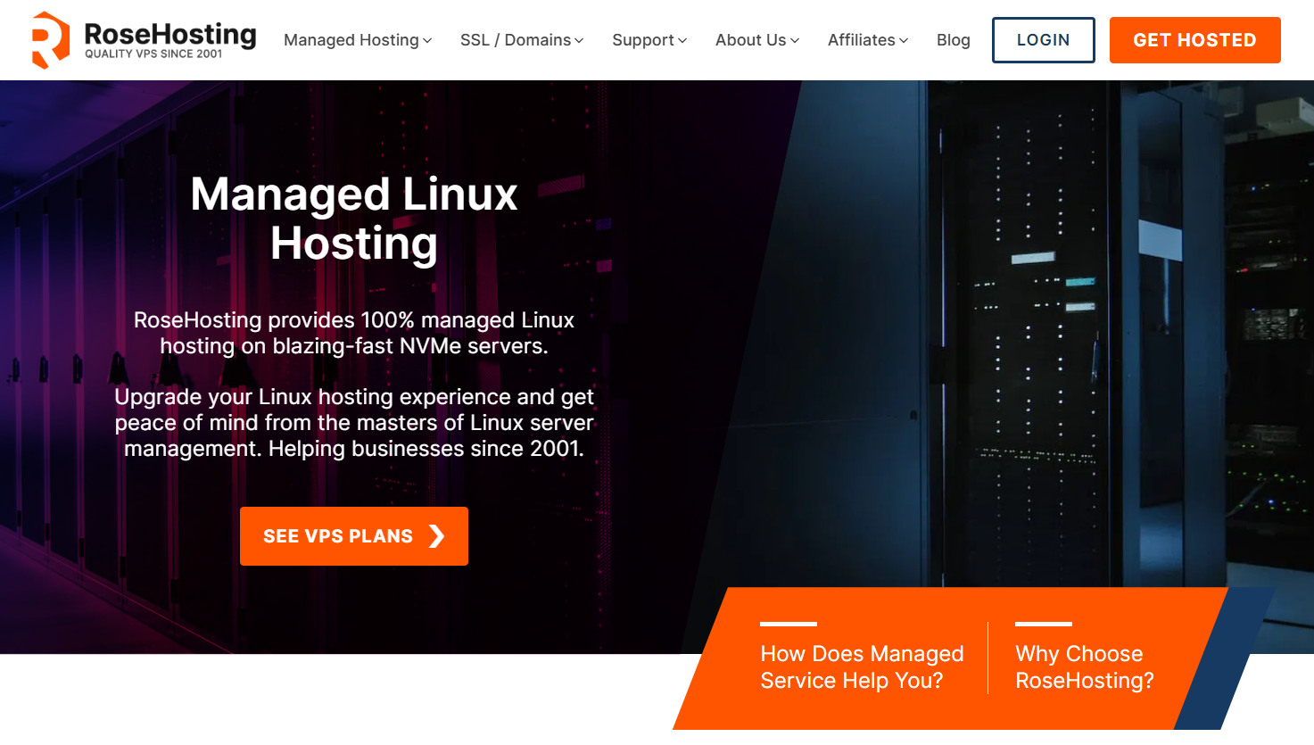
Task: Click the arrow icon in SEE VPS PLANS
Action: point(436,536)
